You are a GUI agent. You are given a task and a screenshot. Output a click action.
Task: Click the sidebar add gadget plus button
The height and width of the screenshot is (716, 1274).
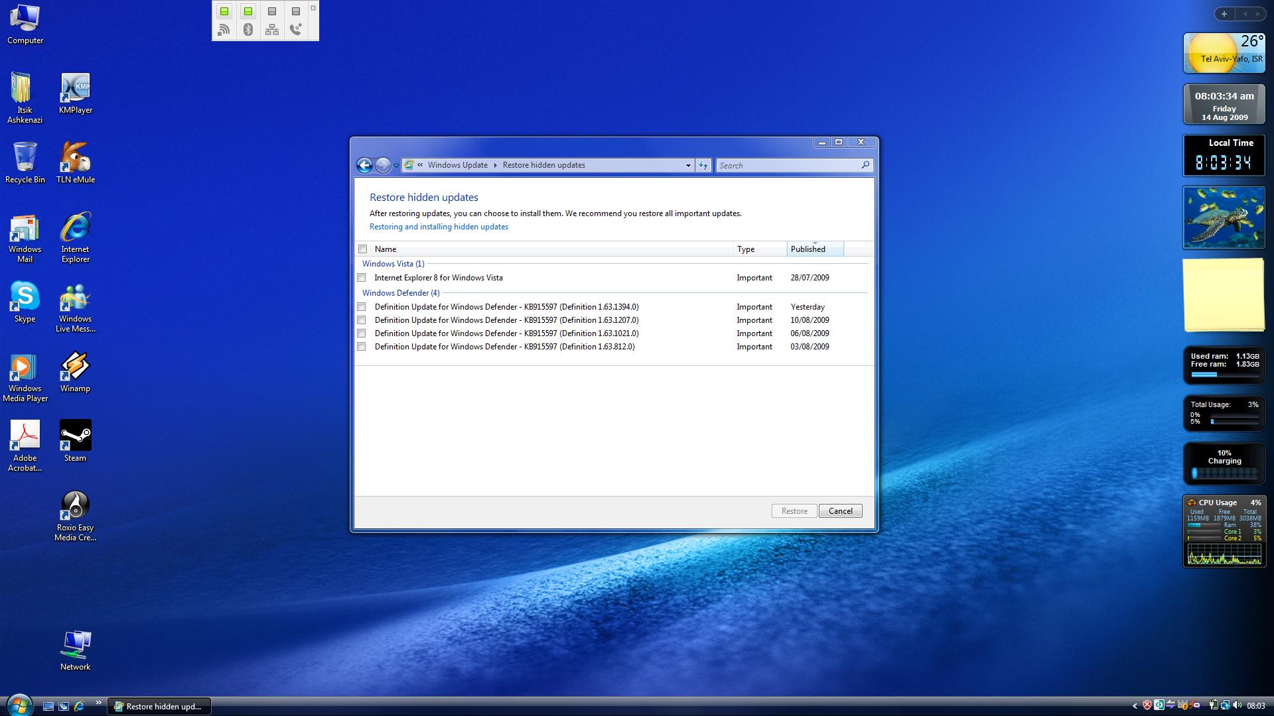[x=1224, y=14]
